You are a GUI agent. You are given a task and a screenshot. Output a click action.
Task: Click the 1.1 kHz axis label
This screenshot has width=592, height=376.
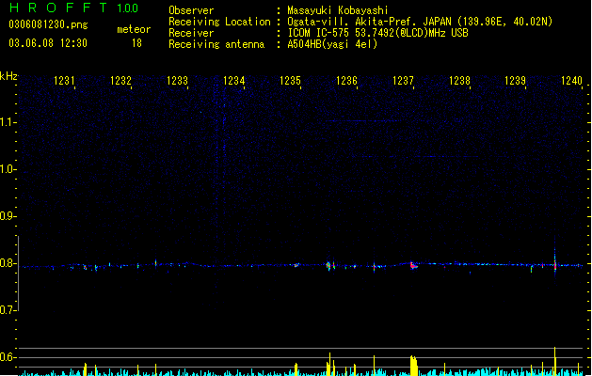coord(8,122)
